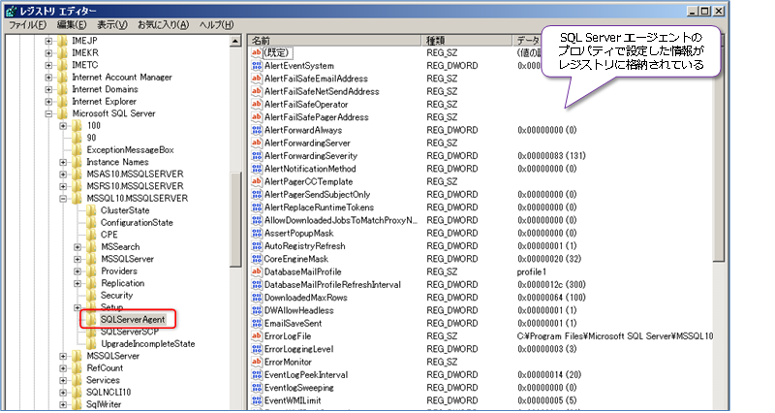
Task: Click the (既定) string value icon
Action: [256, 52]
